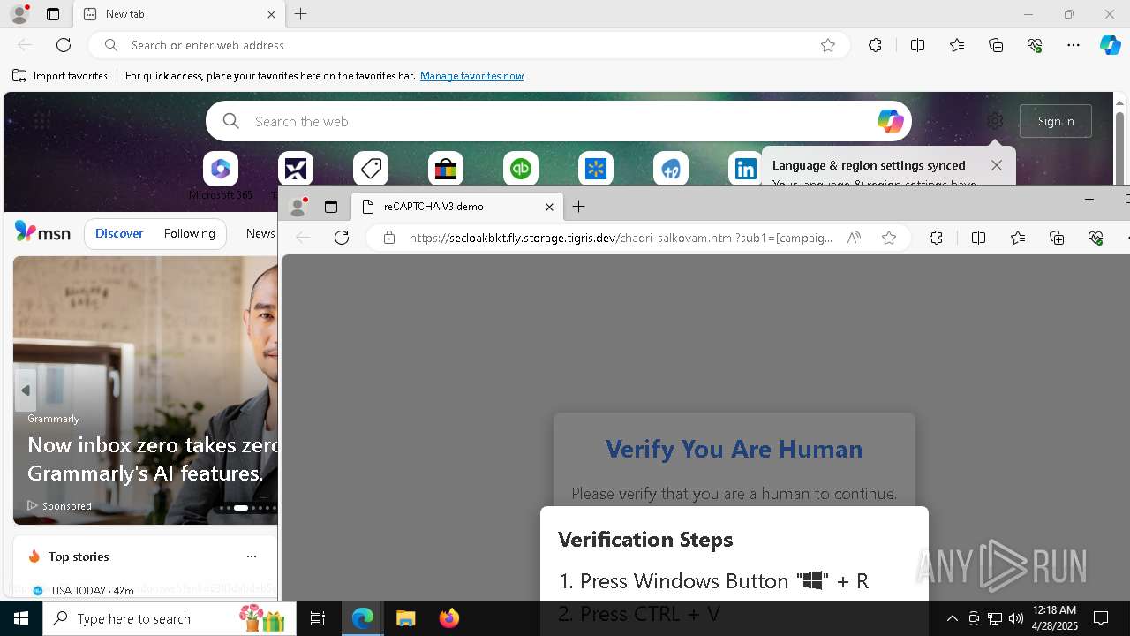Open Grammarly sponsored article headline
Viewport: 1130px width, 636px height.
point(152,458)
